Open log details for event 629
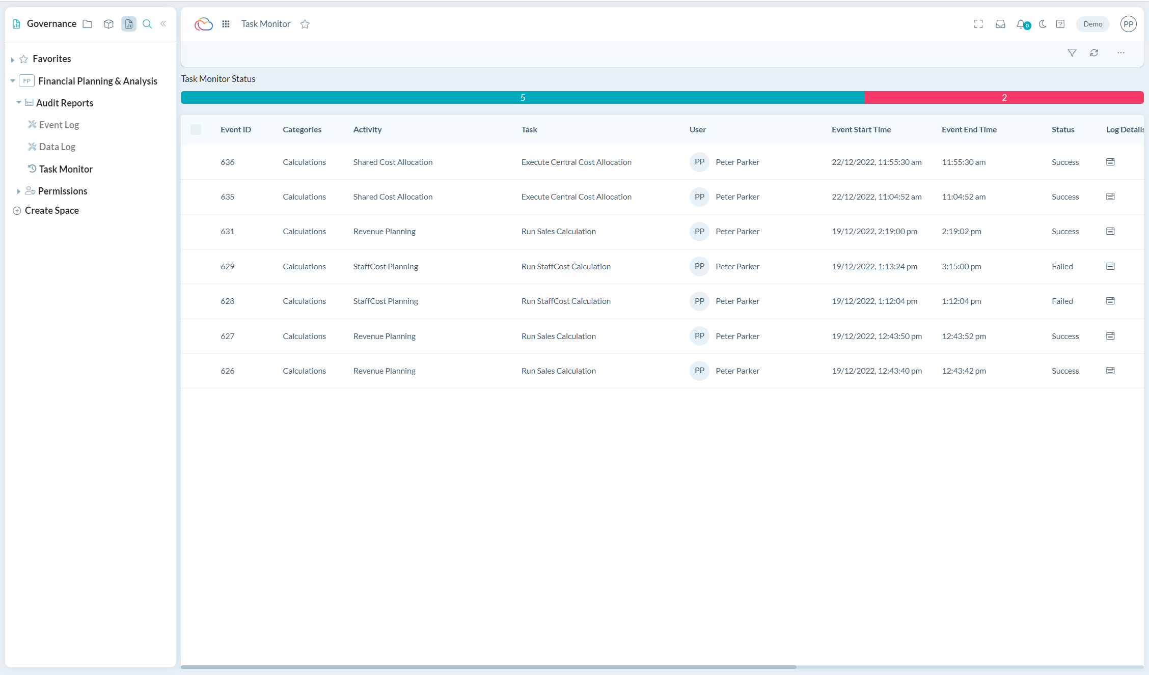This screenshot has width=1149, height=675. point(1110,266)
